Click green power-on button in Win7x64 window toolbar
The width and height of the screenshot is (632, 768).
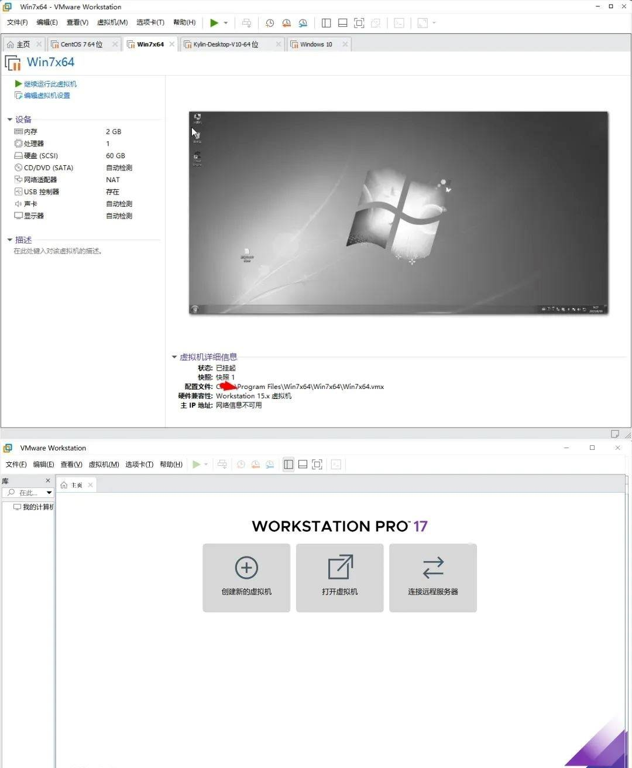pyautogui.click(x=214, y=23)
